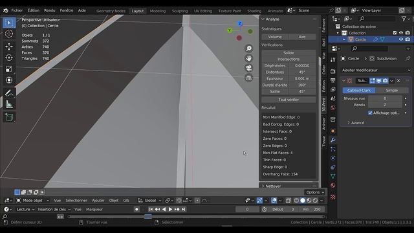
Task: Click the viewport zoom magnifier icon
Action: click(x=248, y=49)
